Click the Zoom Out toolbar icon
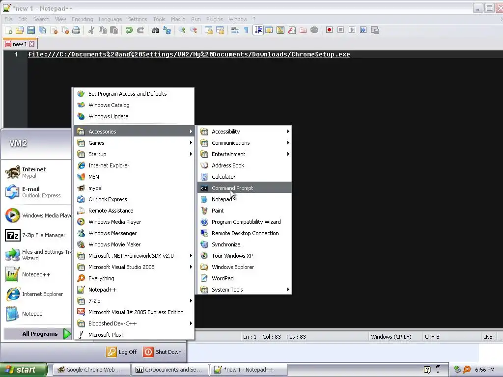The height and width of the screenshot is (377, 503). pyautogui.click(x=194, y=30)
